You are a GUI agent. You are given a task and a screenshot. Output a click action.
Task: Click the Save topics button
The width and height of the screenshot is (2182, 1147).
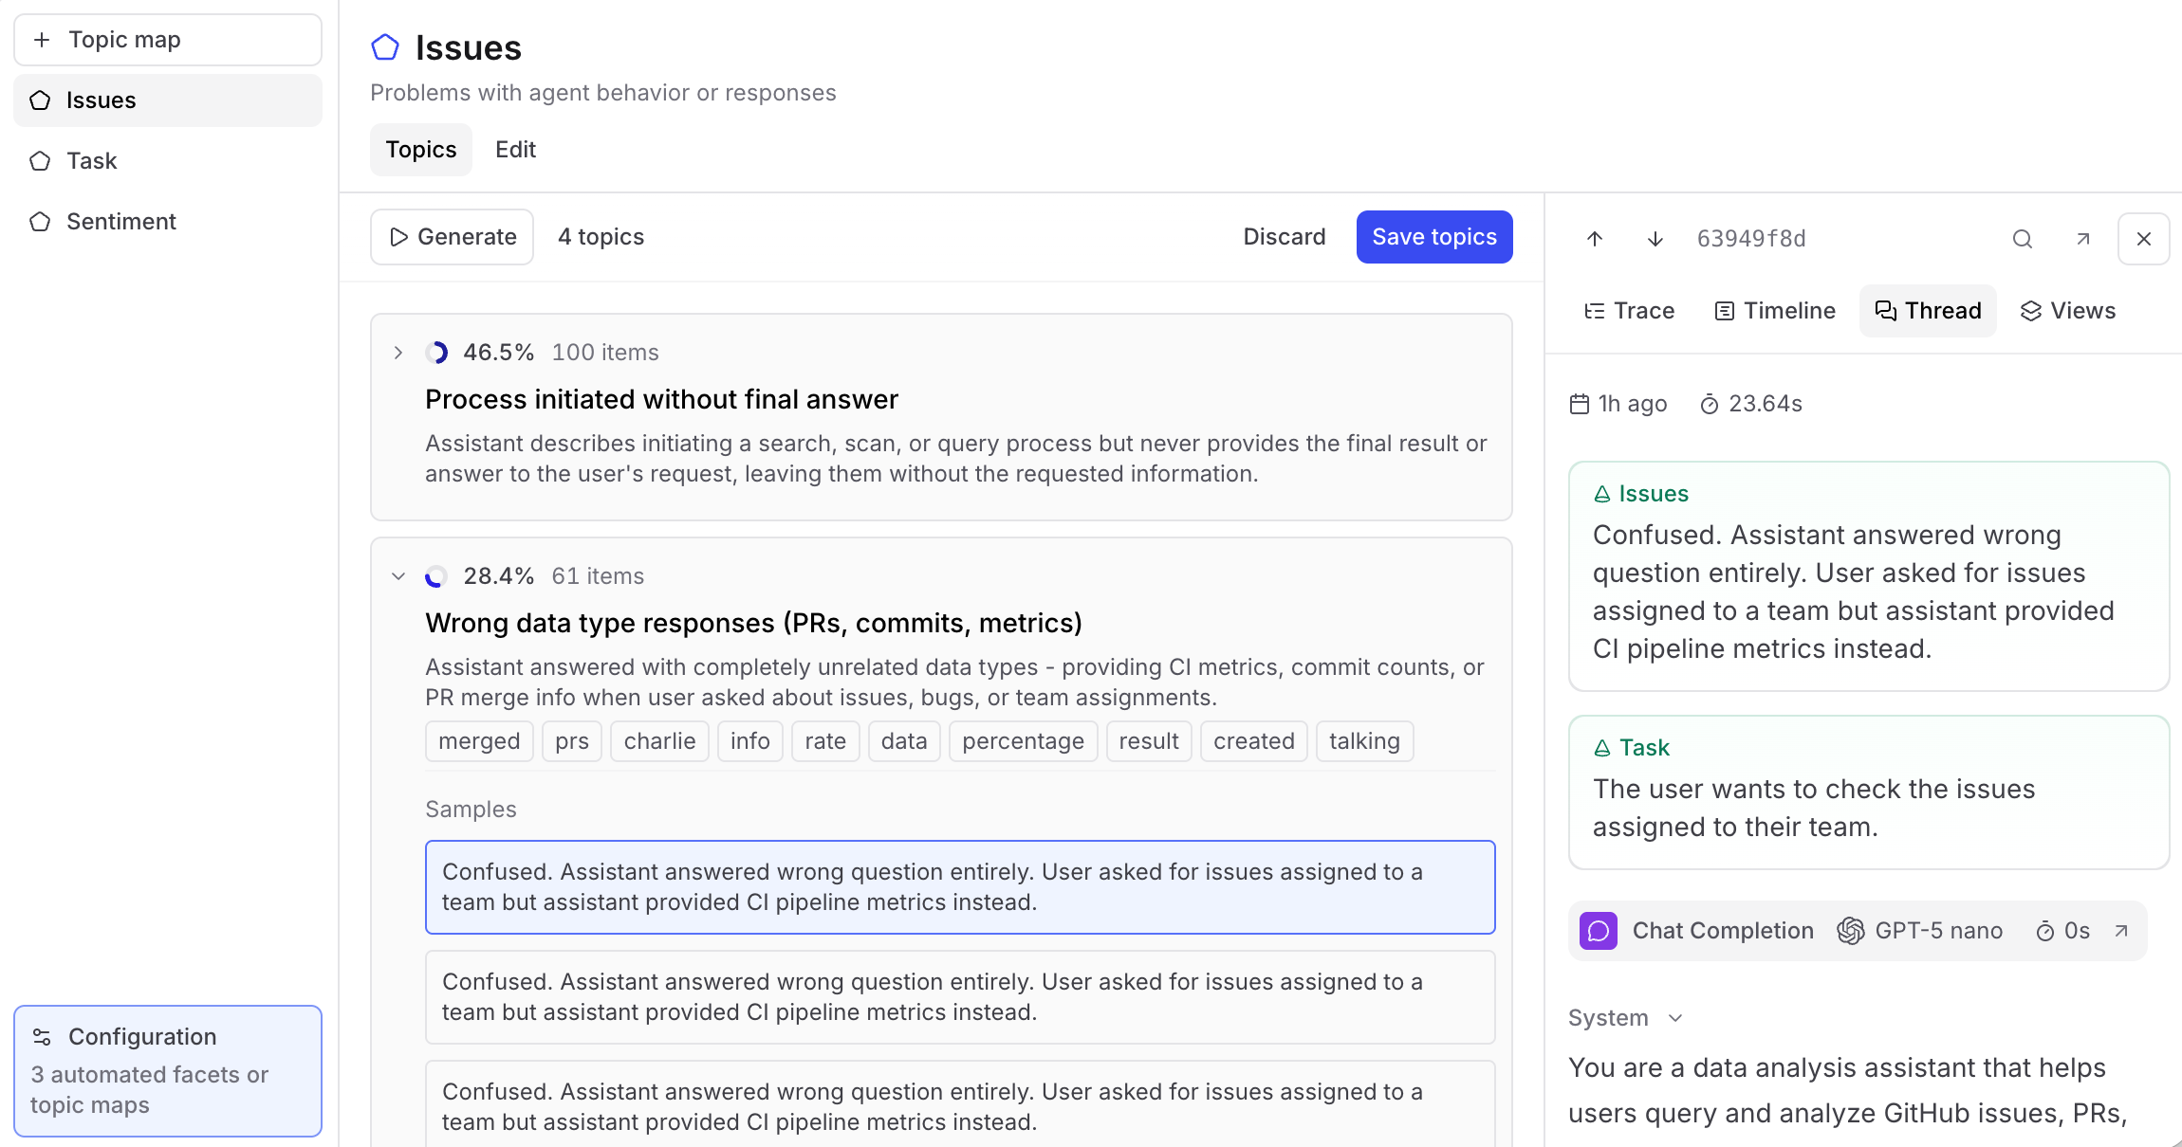click(1433, 237)
